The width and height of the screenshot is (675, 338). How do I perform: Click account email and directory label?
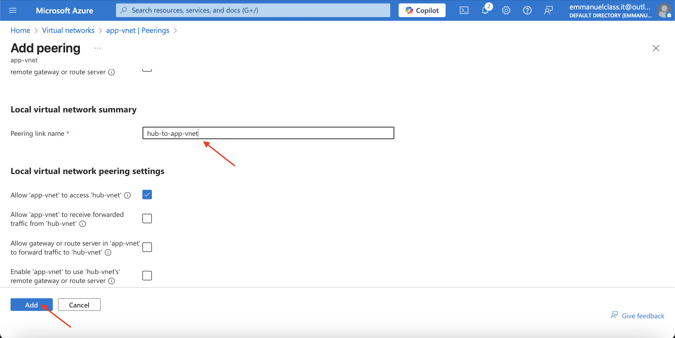[x=610, y=11]
